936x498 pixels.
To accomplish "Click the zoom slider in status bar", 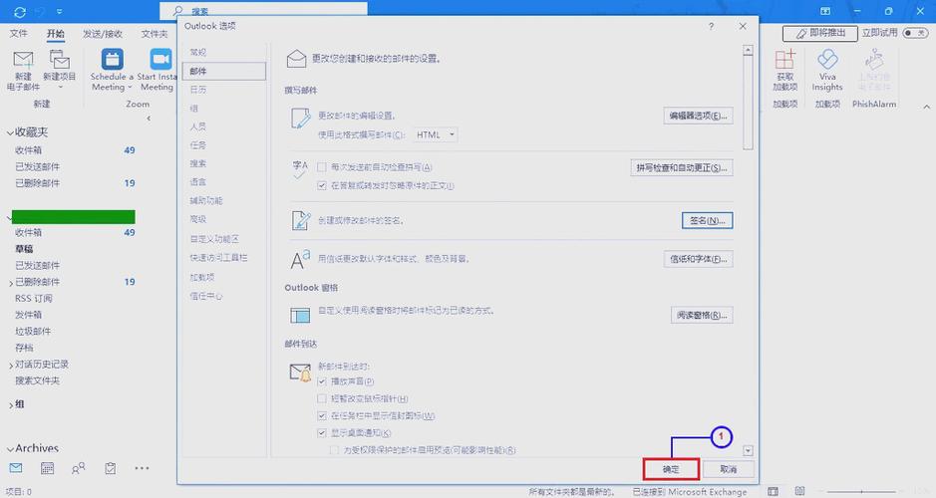I will pyautogui.click(x=861, y=491).
